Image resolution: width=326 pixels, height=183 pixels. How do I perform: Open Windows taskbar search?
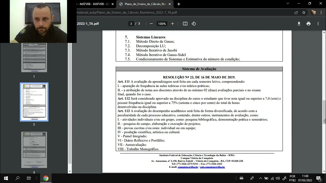(x=18, y=178)
